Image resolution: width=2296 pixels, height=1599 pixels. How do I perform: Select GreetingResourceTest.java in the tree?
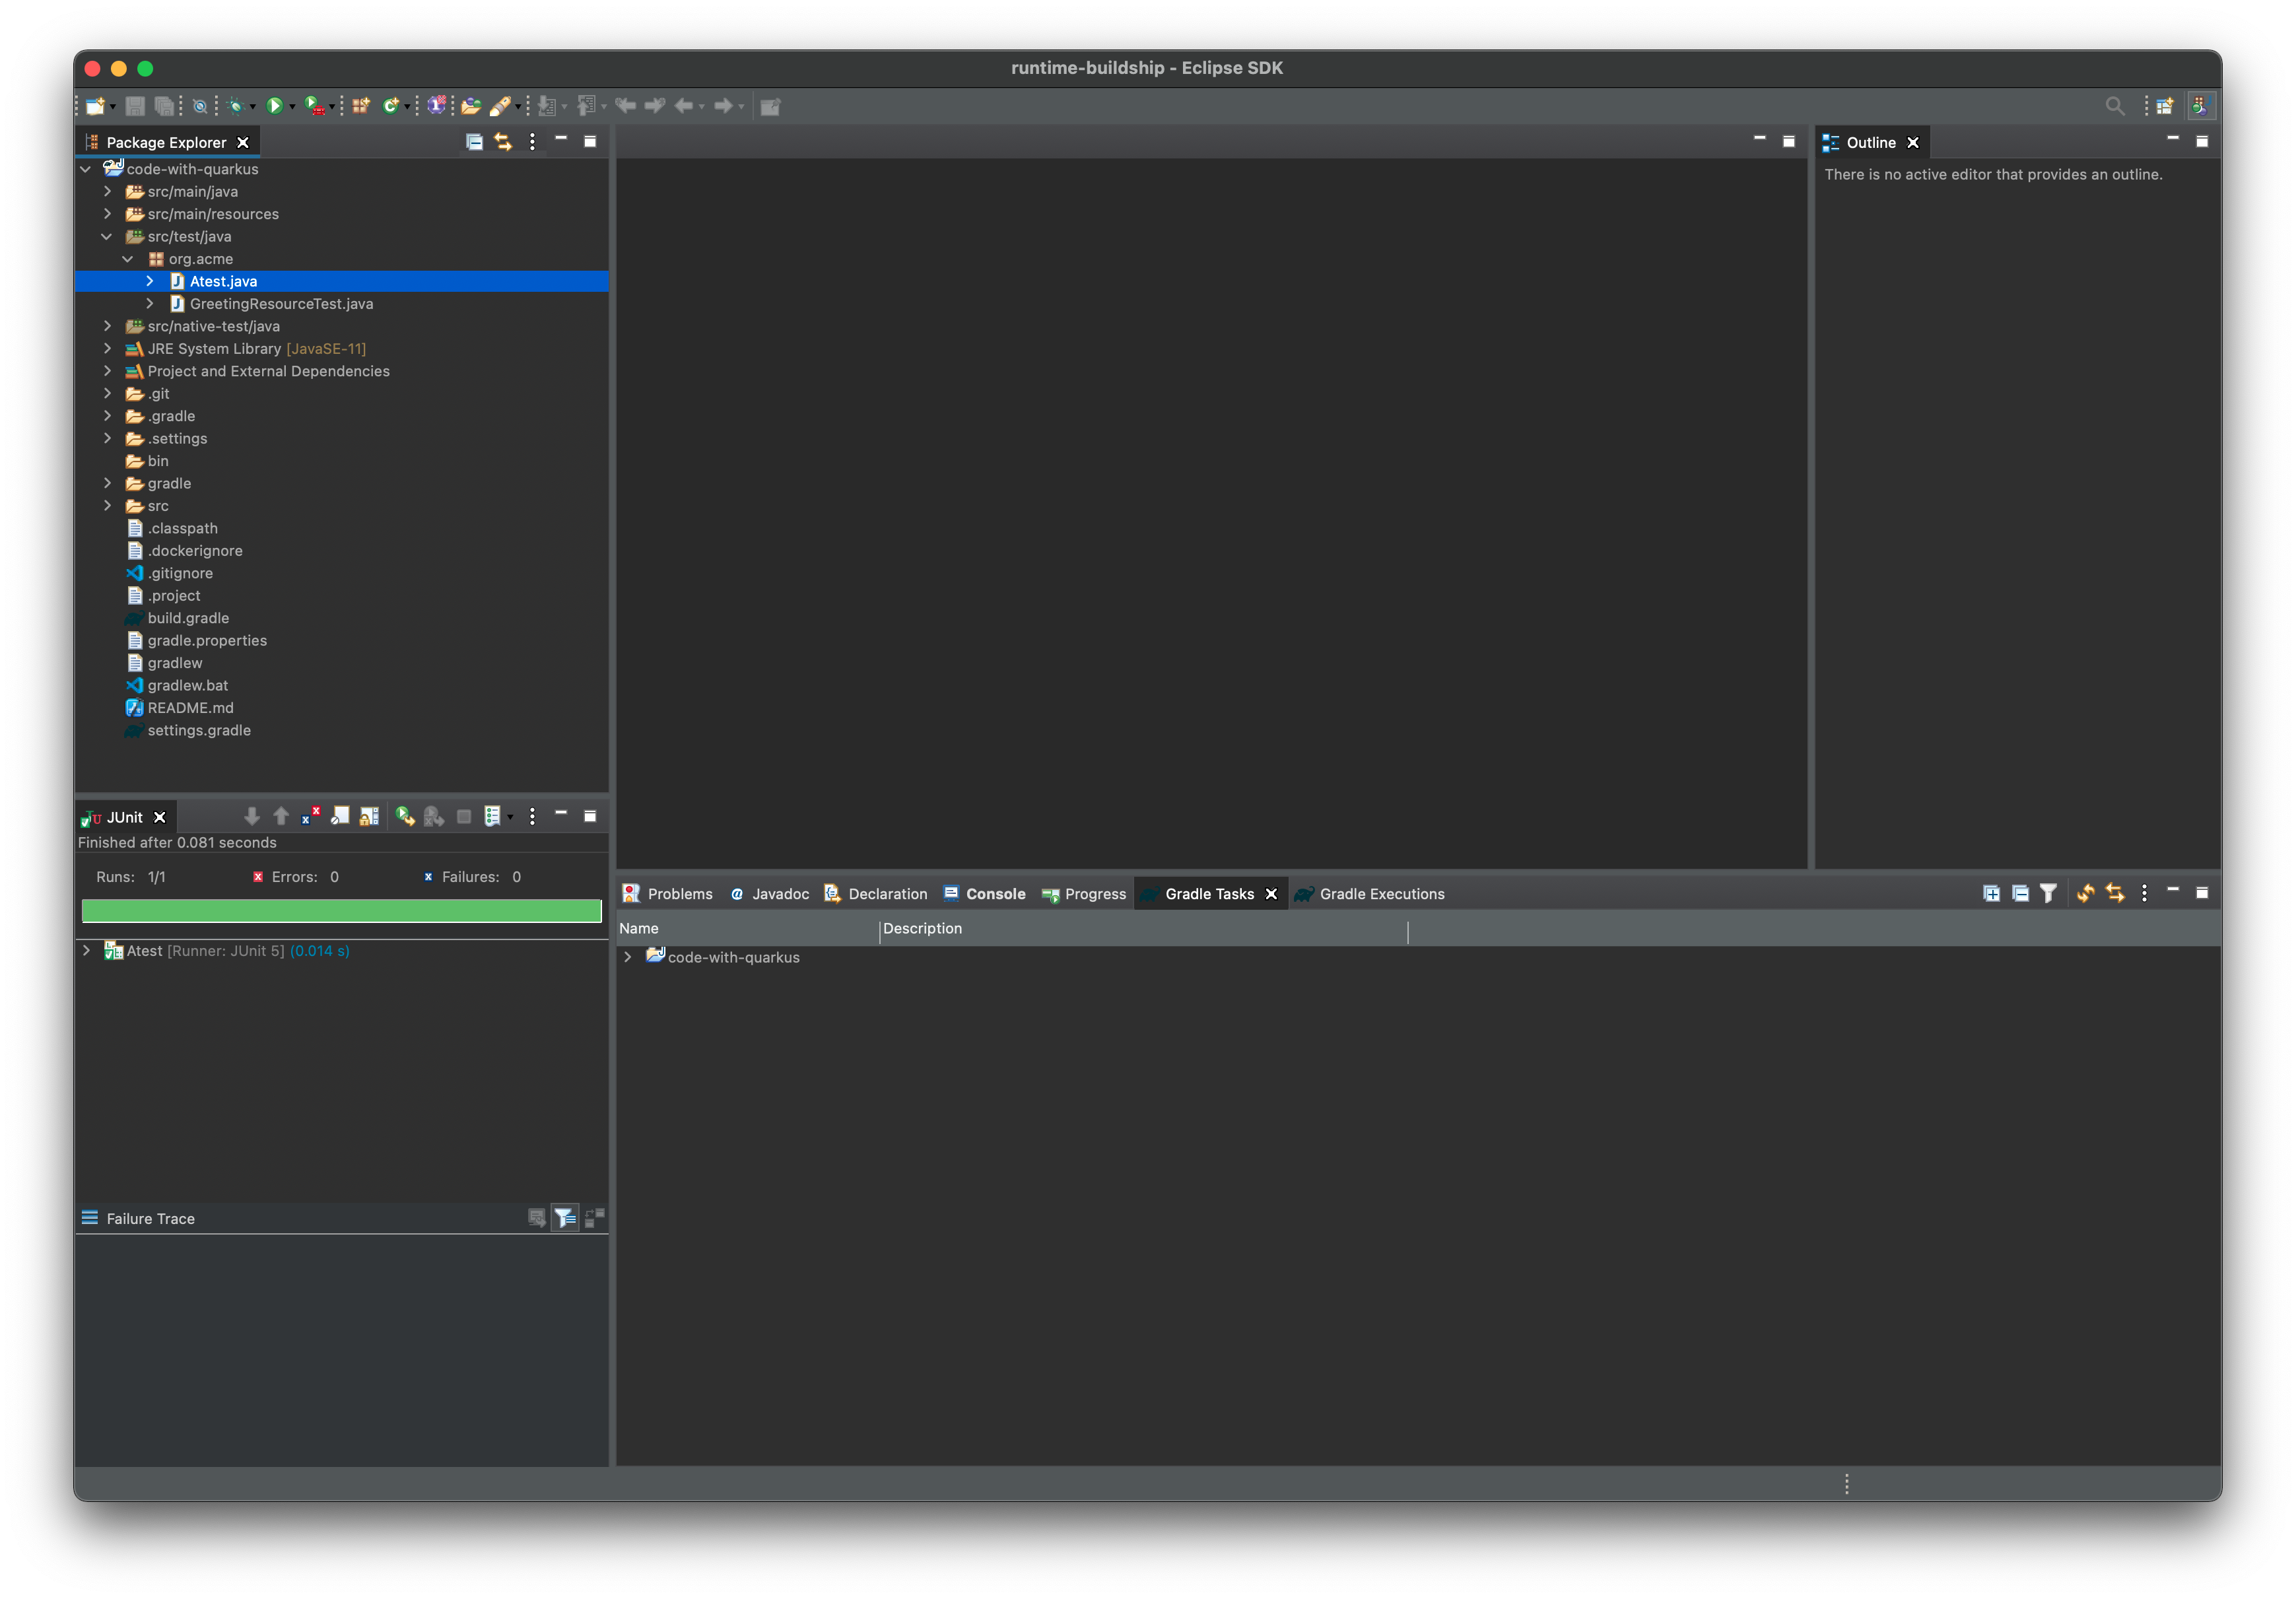[x=281, y=304]
